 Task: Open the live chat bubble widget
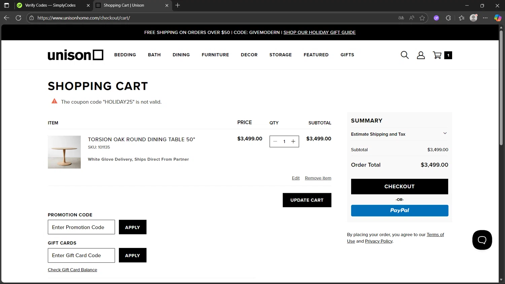482,240
